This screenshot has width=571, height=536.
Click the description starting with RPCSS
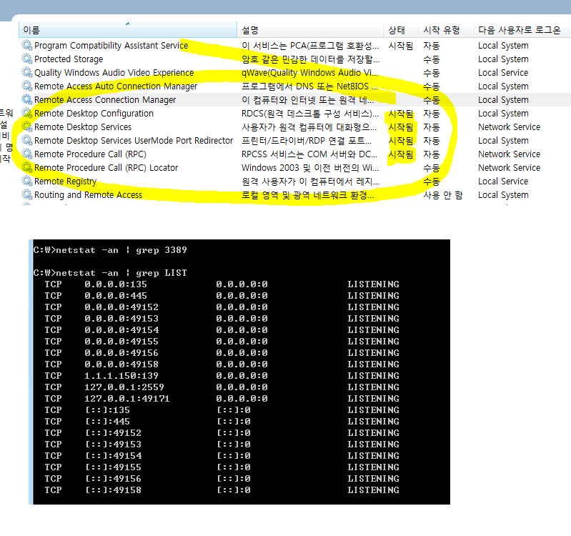tap(309, 154)
